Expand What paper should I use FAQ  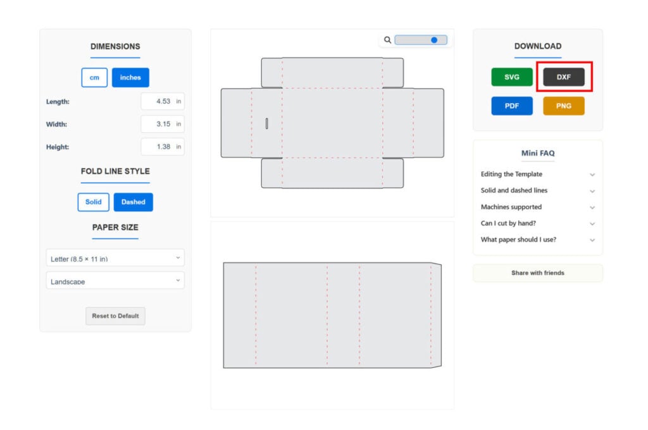click(x=537, y=240)
